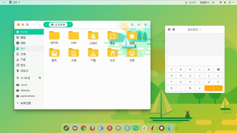Eject the 15 GB volume
Screen dimensions: 237x133
click(x=40, y=78)
